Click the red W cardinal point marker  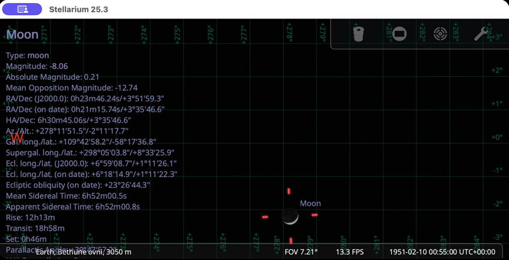click(17, 138)
